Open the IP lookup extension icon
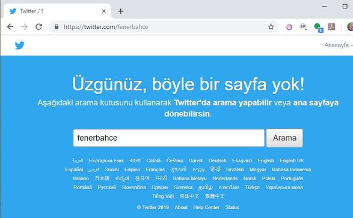Screen dimensions: 353x218 pyautogui.click(x=303, y=27)
